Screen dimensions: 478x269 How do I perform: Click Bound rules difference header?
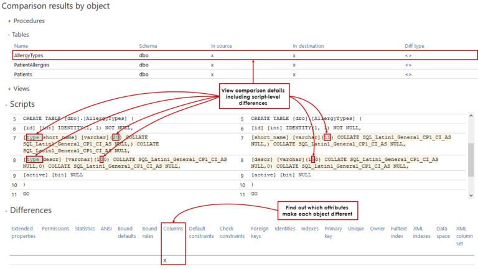pos(149,232)
